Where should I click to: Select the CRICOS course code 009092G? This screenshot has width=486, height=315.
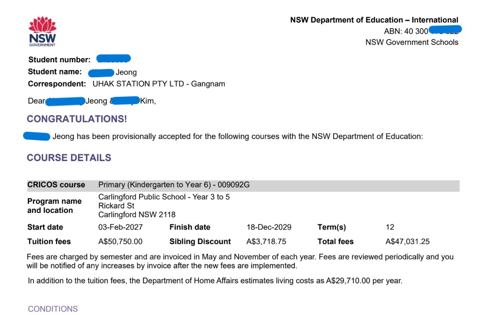[x=233, y=185]
